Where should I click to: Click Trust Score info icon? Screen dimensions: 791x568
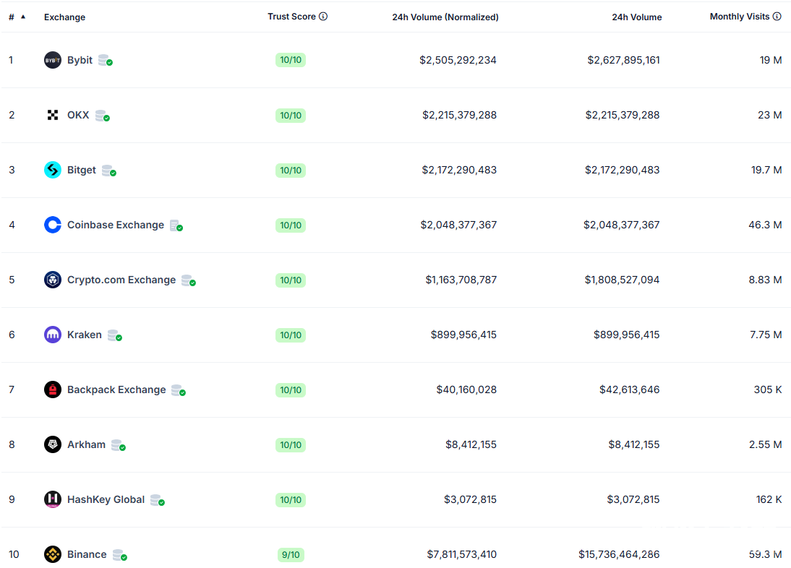(x=323, y=17)
